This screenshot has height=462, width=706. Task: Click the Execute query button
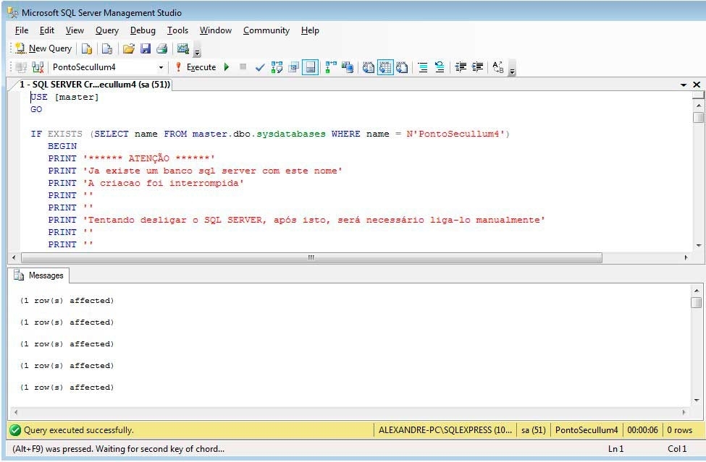[x=196, y=67]
